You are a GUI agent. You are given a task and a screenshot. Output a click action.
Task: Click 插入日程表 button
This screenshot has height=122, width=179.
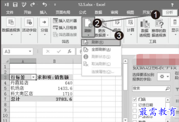click(x=65, y=28)
